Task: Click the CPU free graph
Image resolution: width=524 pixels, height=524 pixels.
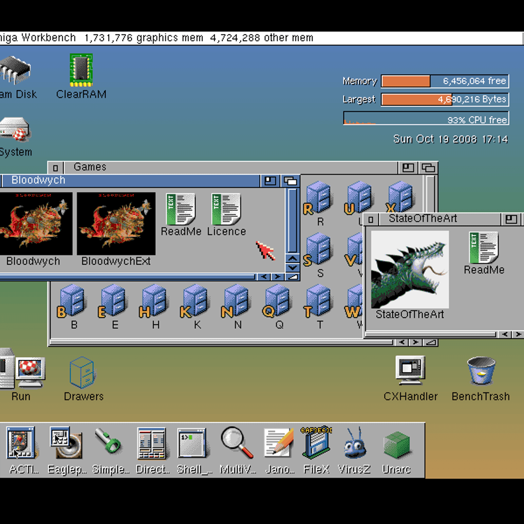Action: (426, 118)
